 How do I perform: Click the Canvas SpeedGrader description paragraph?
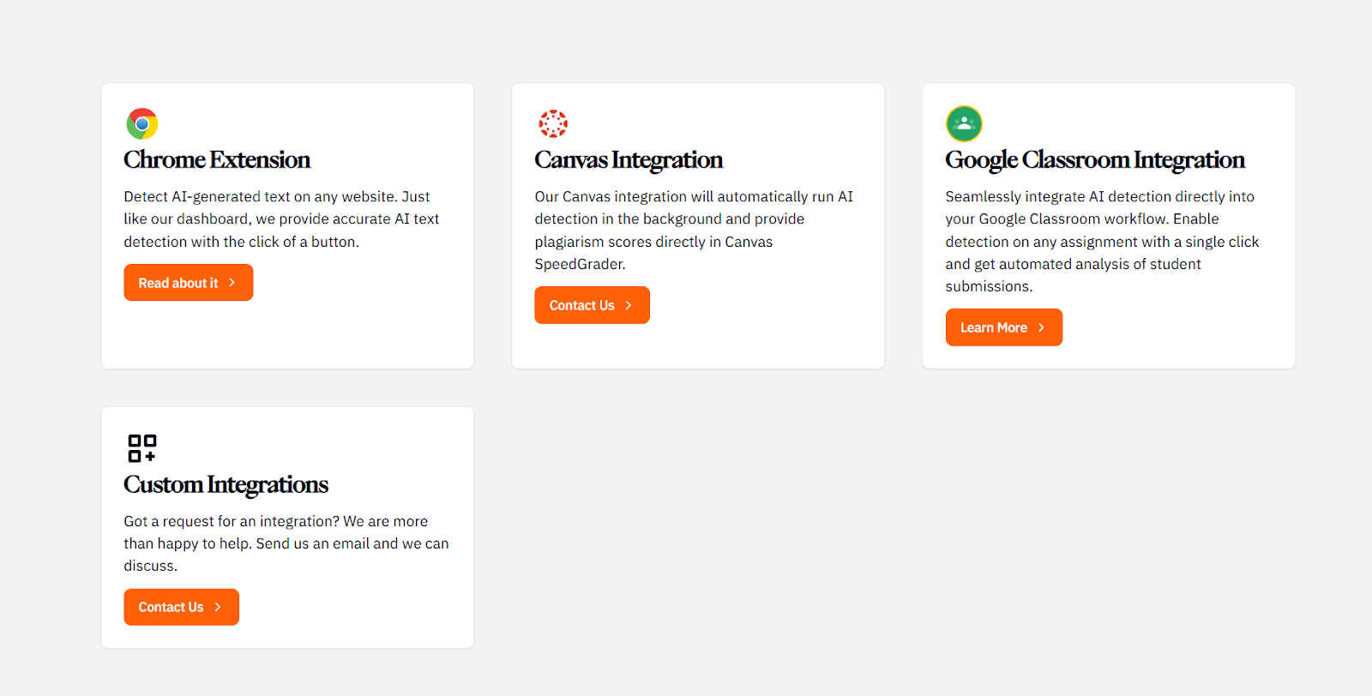(x=694, y=231)
